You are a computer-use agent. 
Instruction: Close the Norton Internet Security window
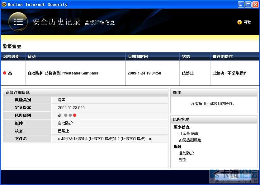pyautogui.click(x=255, y=4)
